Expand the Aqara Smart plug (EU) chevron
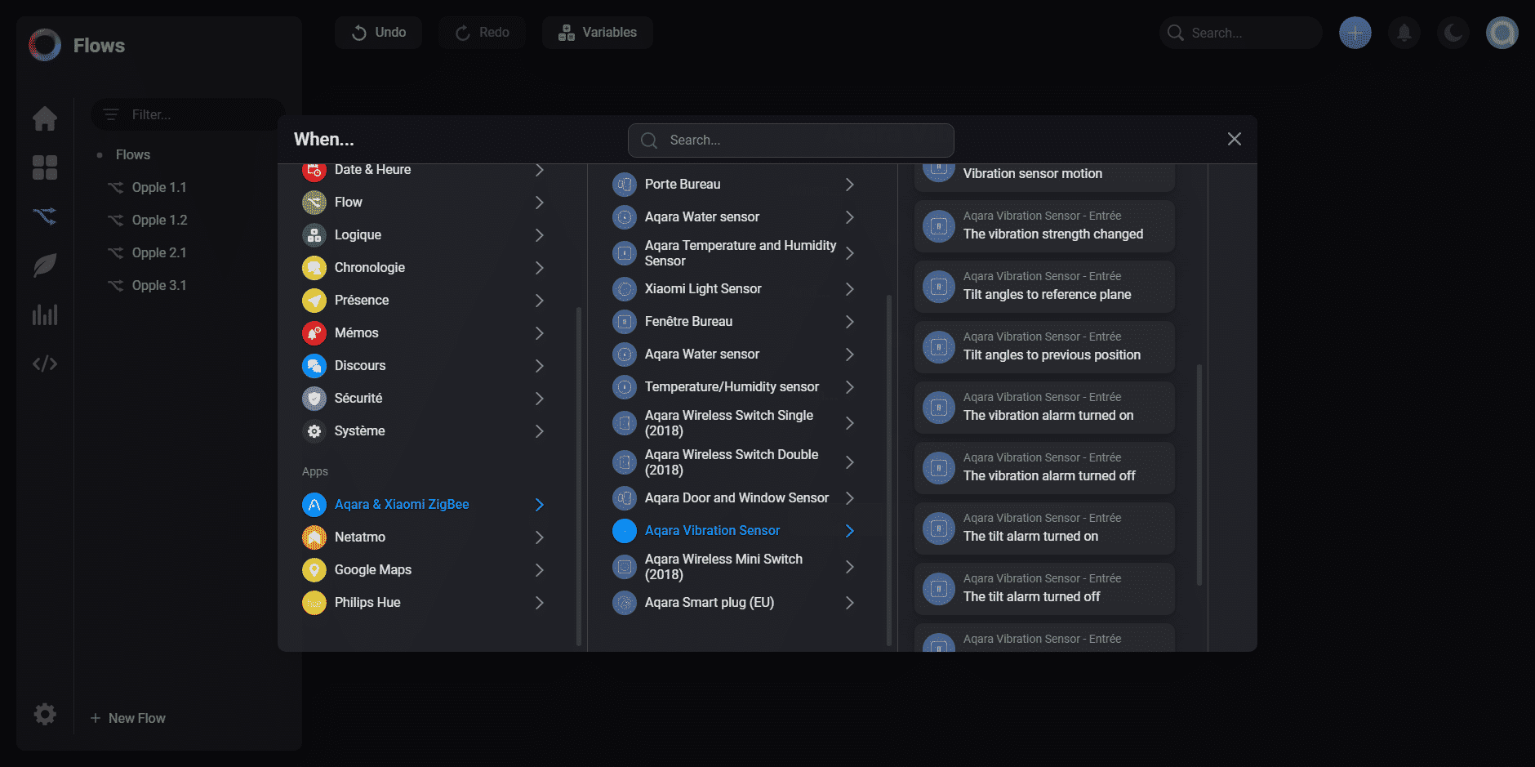1535x767 pixels. (849, 603)
